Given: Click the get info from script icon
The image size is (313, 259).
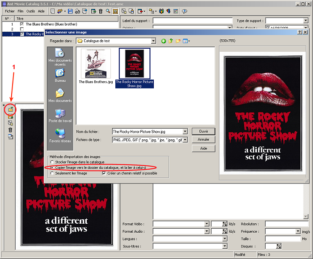Looking at the screenshot, I should coord(131,11).
